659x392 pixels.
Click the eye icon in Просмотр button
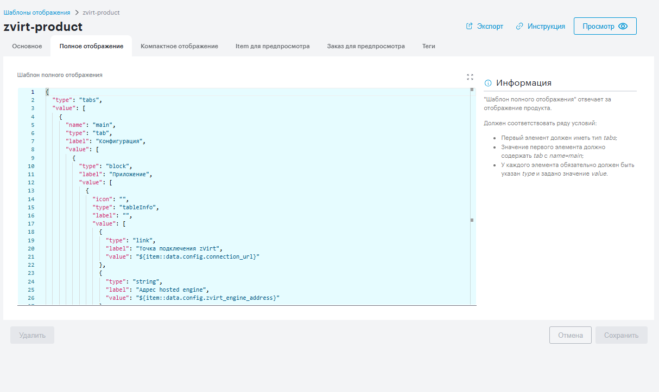[x=623, y=26]
